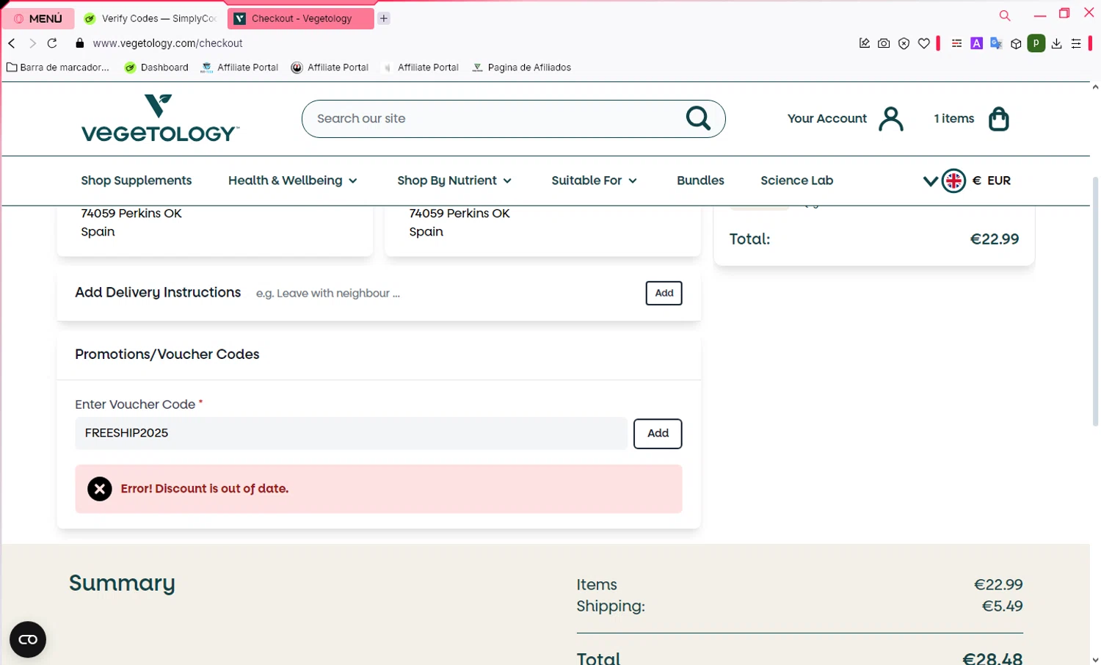Click the Summary heading
Viewport: 1101px width, 665px height.
(122, 583)
